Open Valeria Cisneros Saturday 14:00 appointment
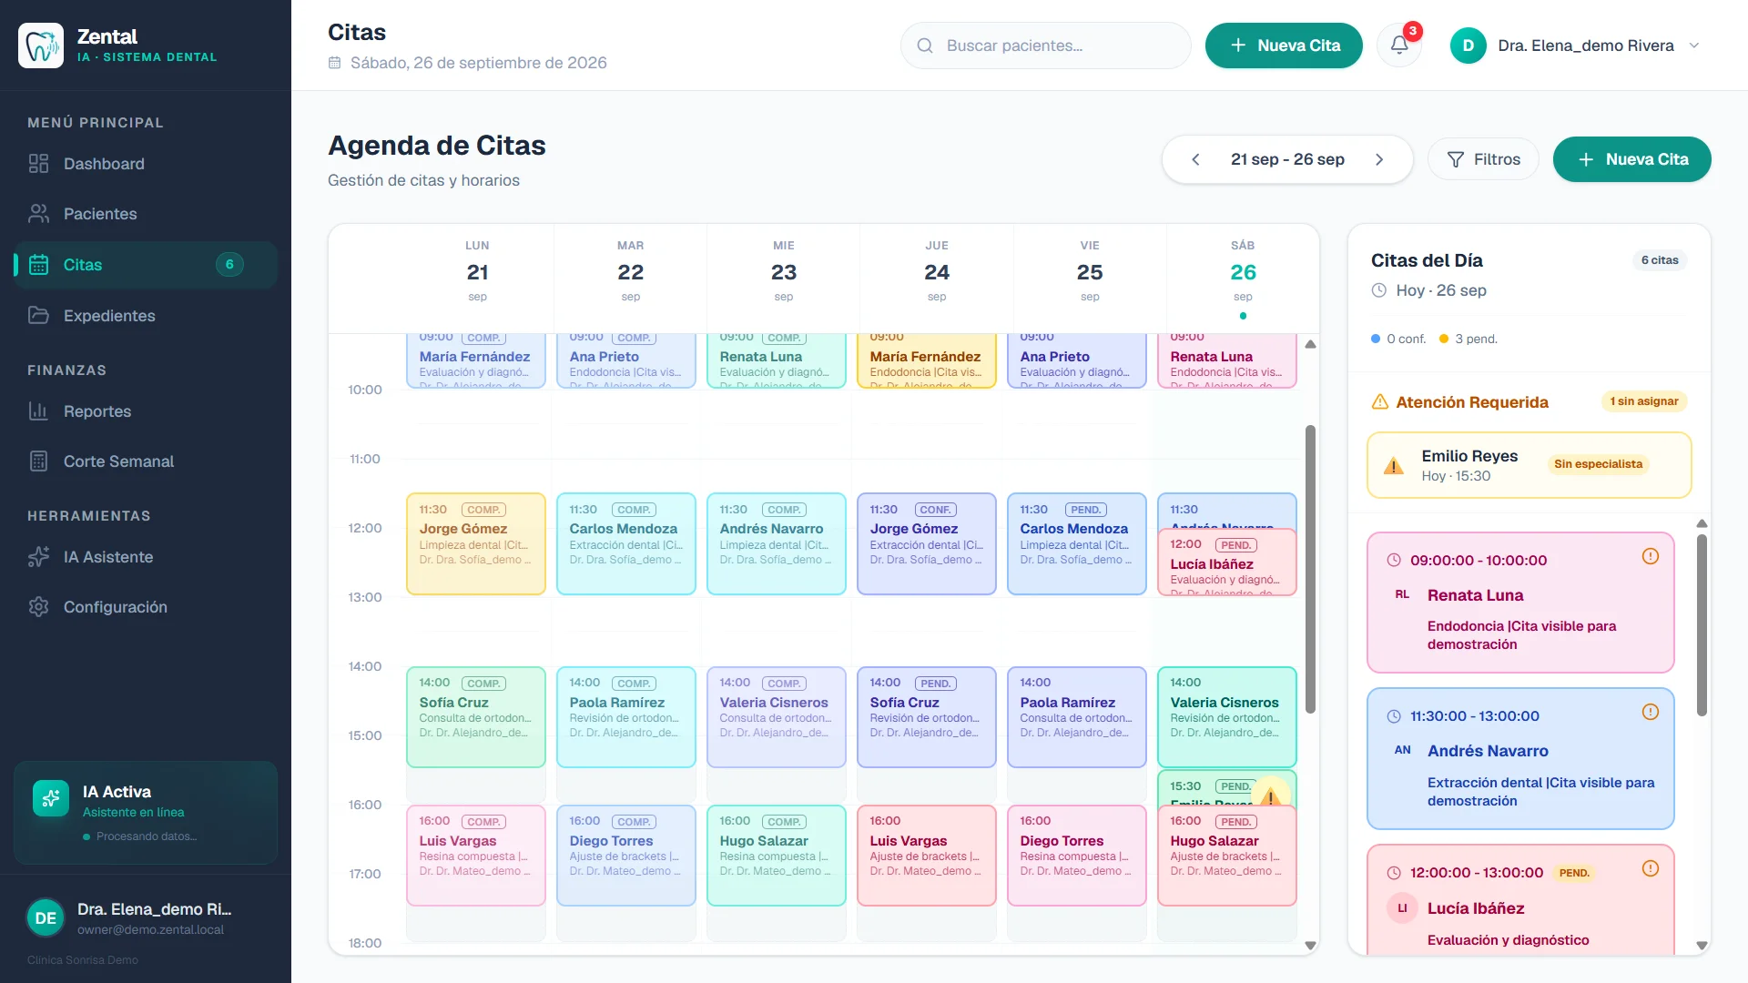This screenshot has width=1748, height=983. [1226, 716]
